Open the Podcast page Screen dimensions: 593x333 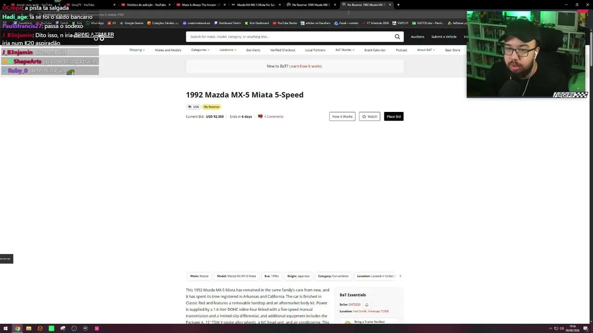(401, 50)
